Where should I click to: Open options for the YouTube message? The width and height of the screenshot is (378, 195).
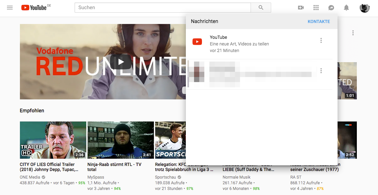pos(321,40)
